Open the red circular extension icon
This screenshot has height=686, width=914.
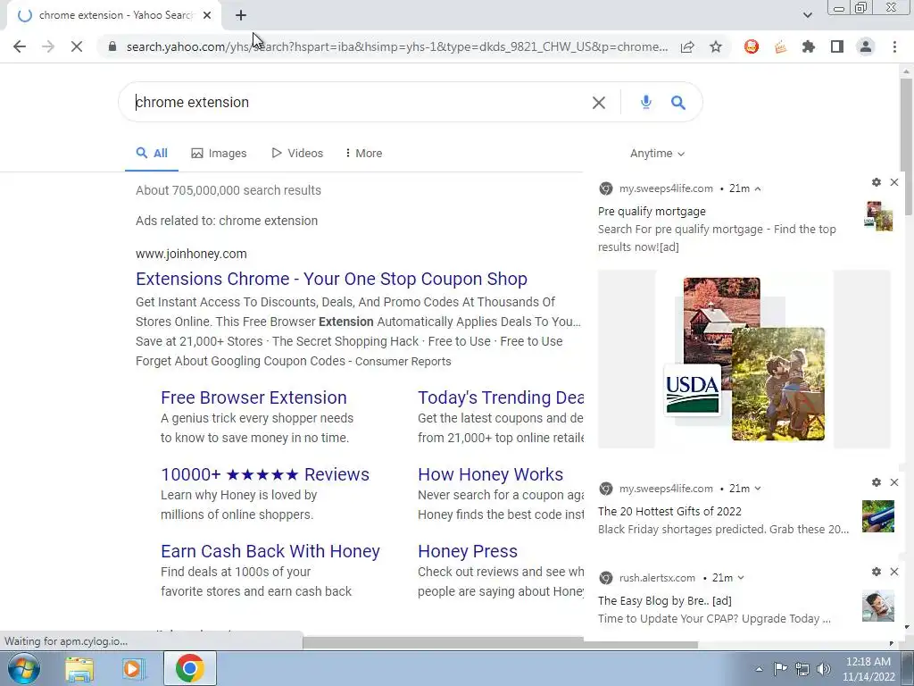click(x=752, y=46)
